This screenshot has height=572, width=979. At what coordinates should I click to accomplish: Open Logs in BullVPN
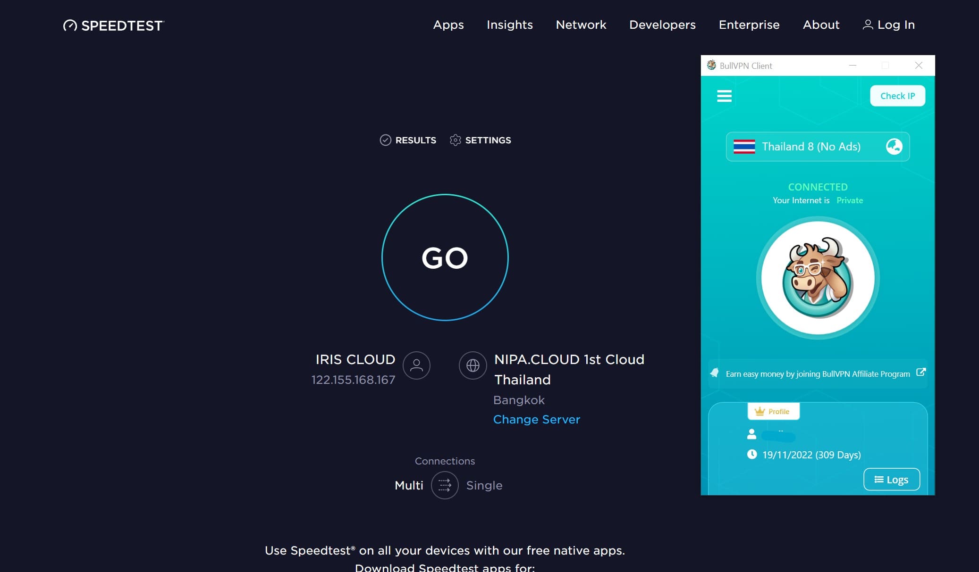click(892, 480)
